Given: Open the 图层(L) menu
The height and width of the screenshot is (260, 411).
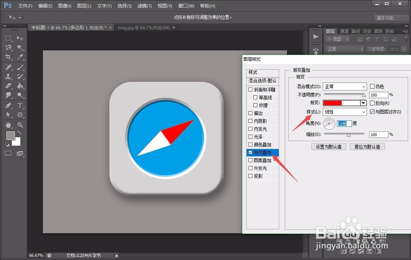Looking at the screenshot, I should 84,6.
